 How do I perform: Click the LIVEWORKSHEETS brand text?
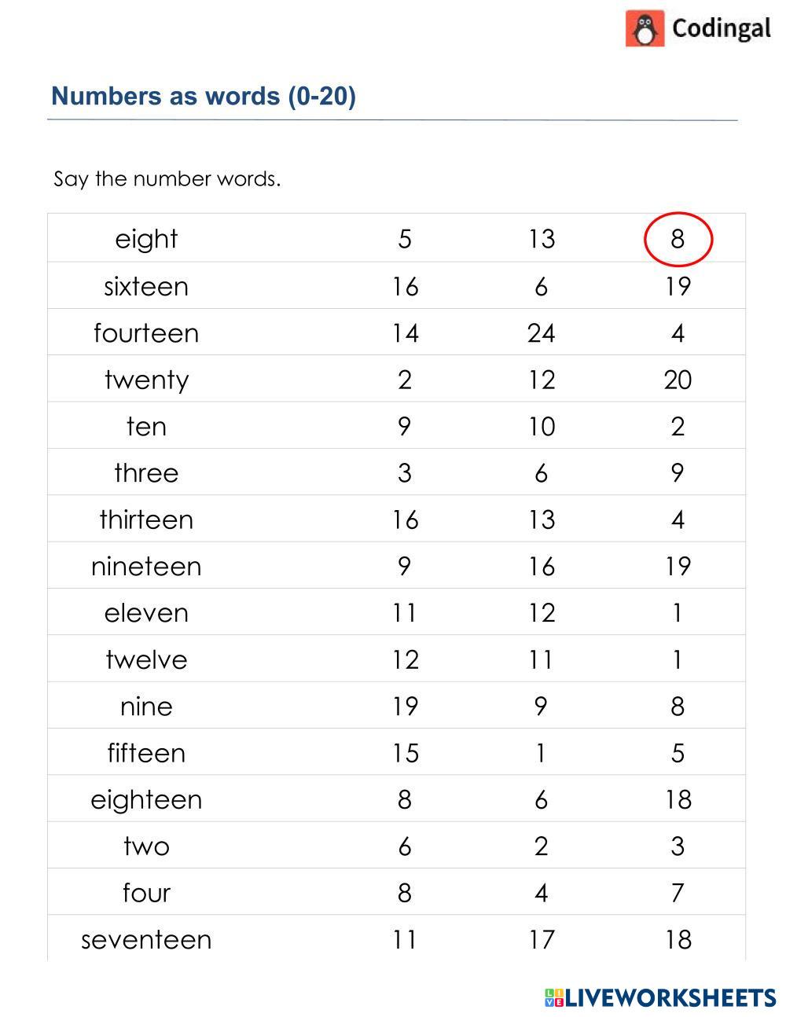[x=670, y=998]
